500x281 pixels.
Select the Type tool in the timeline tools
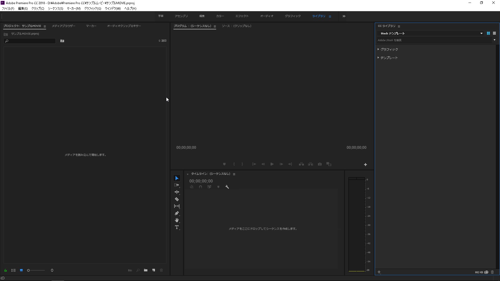tap(177, 227)
